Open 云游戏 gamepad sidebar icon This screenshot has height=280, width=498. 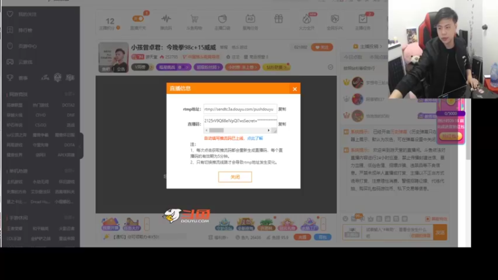(10, 62)
